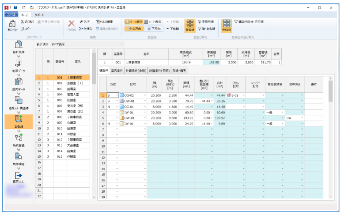Enable 下方向 entry direction
The height and width of the screenshot is (214, 341).
click(154, 29)
